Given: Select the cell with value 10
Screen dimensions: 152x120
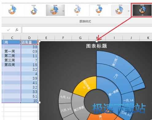Looking at the screenshot, I should tap(29, 101).
